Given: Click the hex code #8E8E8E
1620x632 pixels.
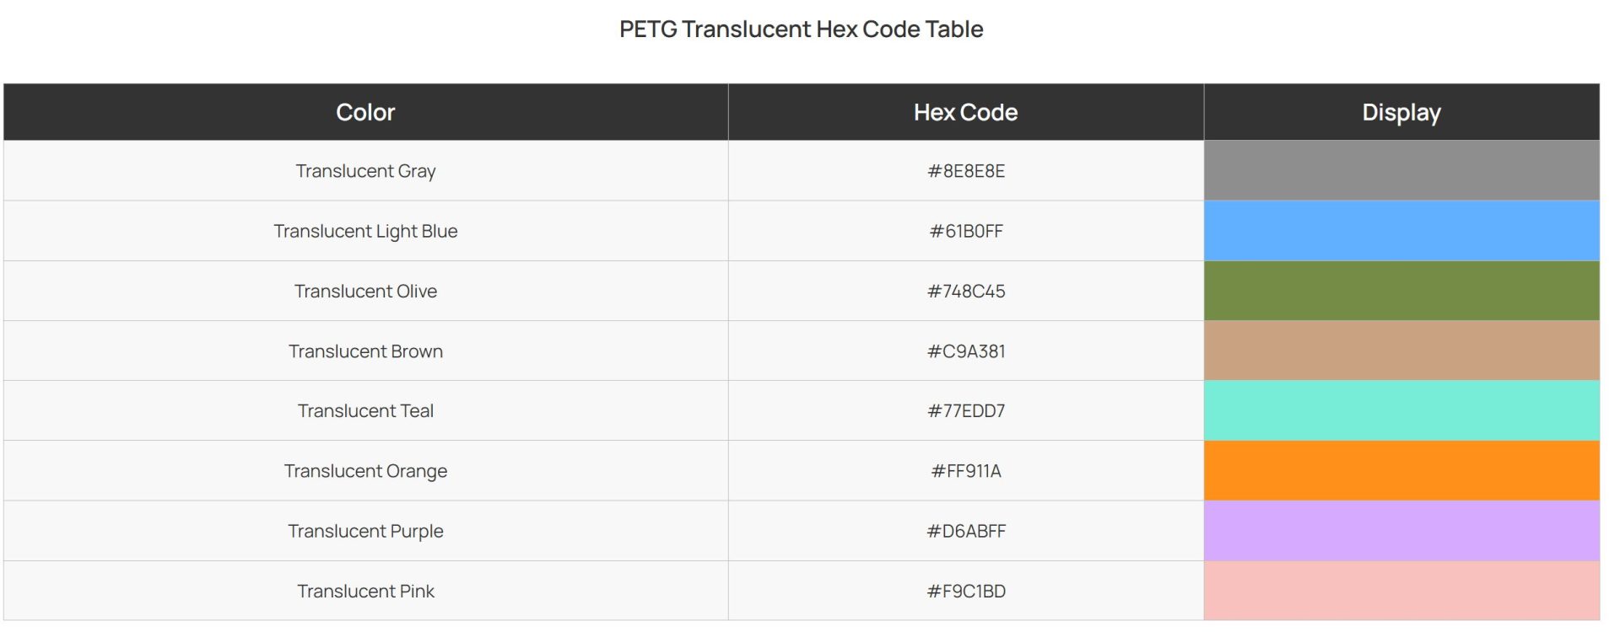Looking at the screenshot, I should coord(966,171).
